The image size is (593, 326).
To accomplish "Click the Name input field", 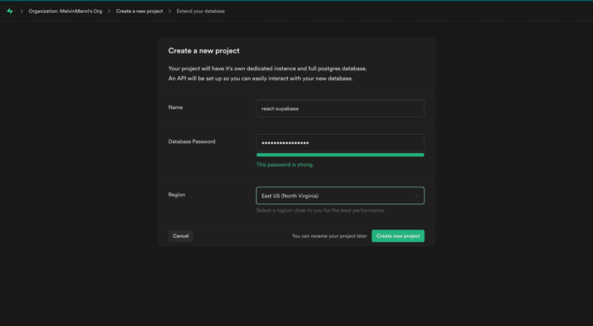I will point(340,108).
